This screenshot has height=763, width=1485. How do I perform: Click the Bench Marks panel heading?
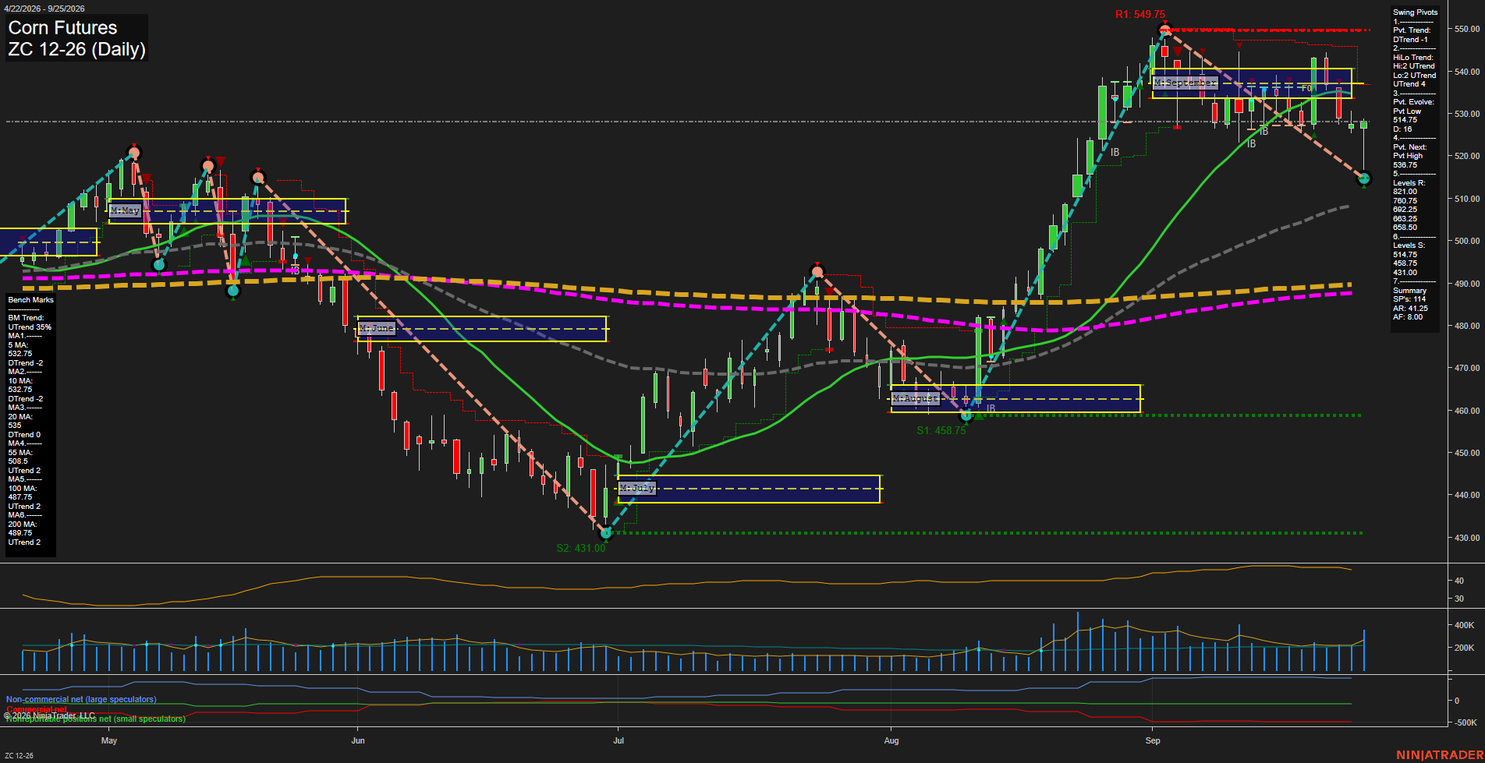pyautogui.click(x=31, y=300)
